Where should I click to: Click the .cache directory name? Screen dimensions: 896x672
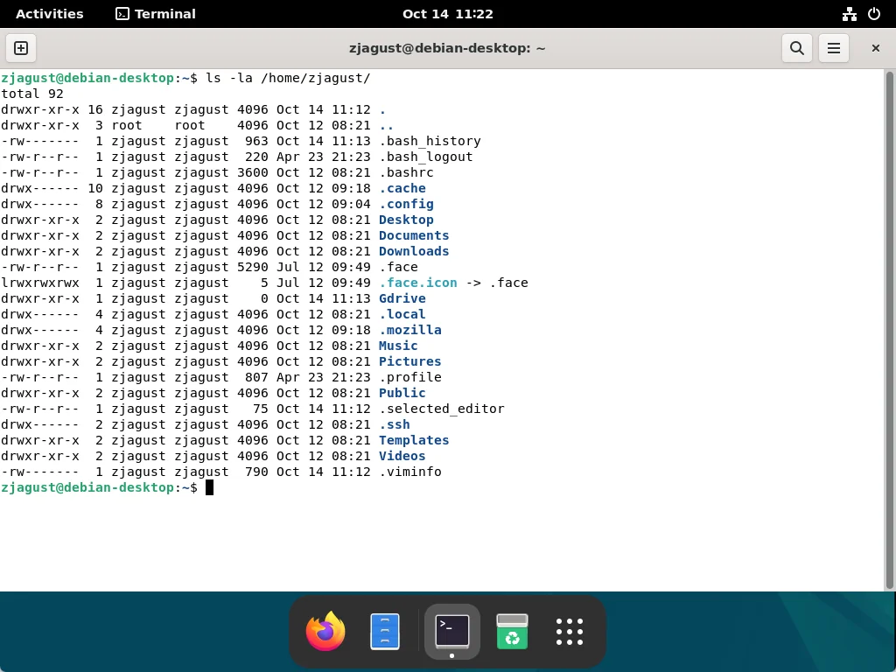402,188
